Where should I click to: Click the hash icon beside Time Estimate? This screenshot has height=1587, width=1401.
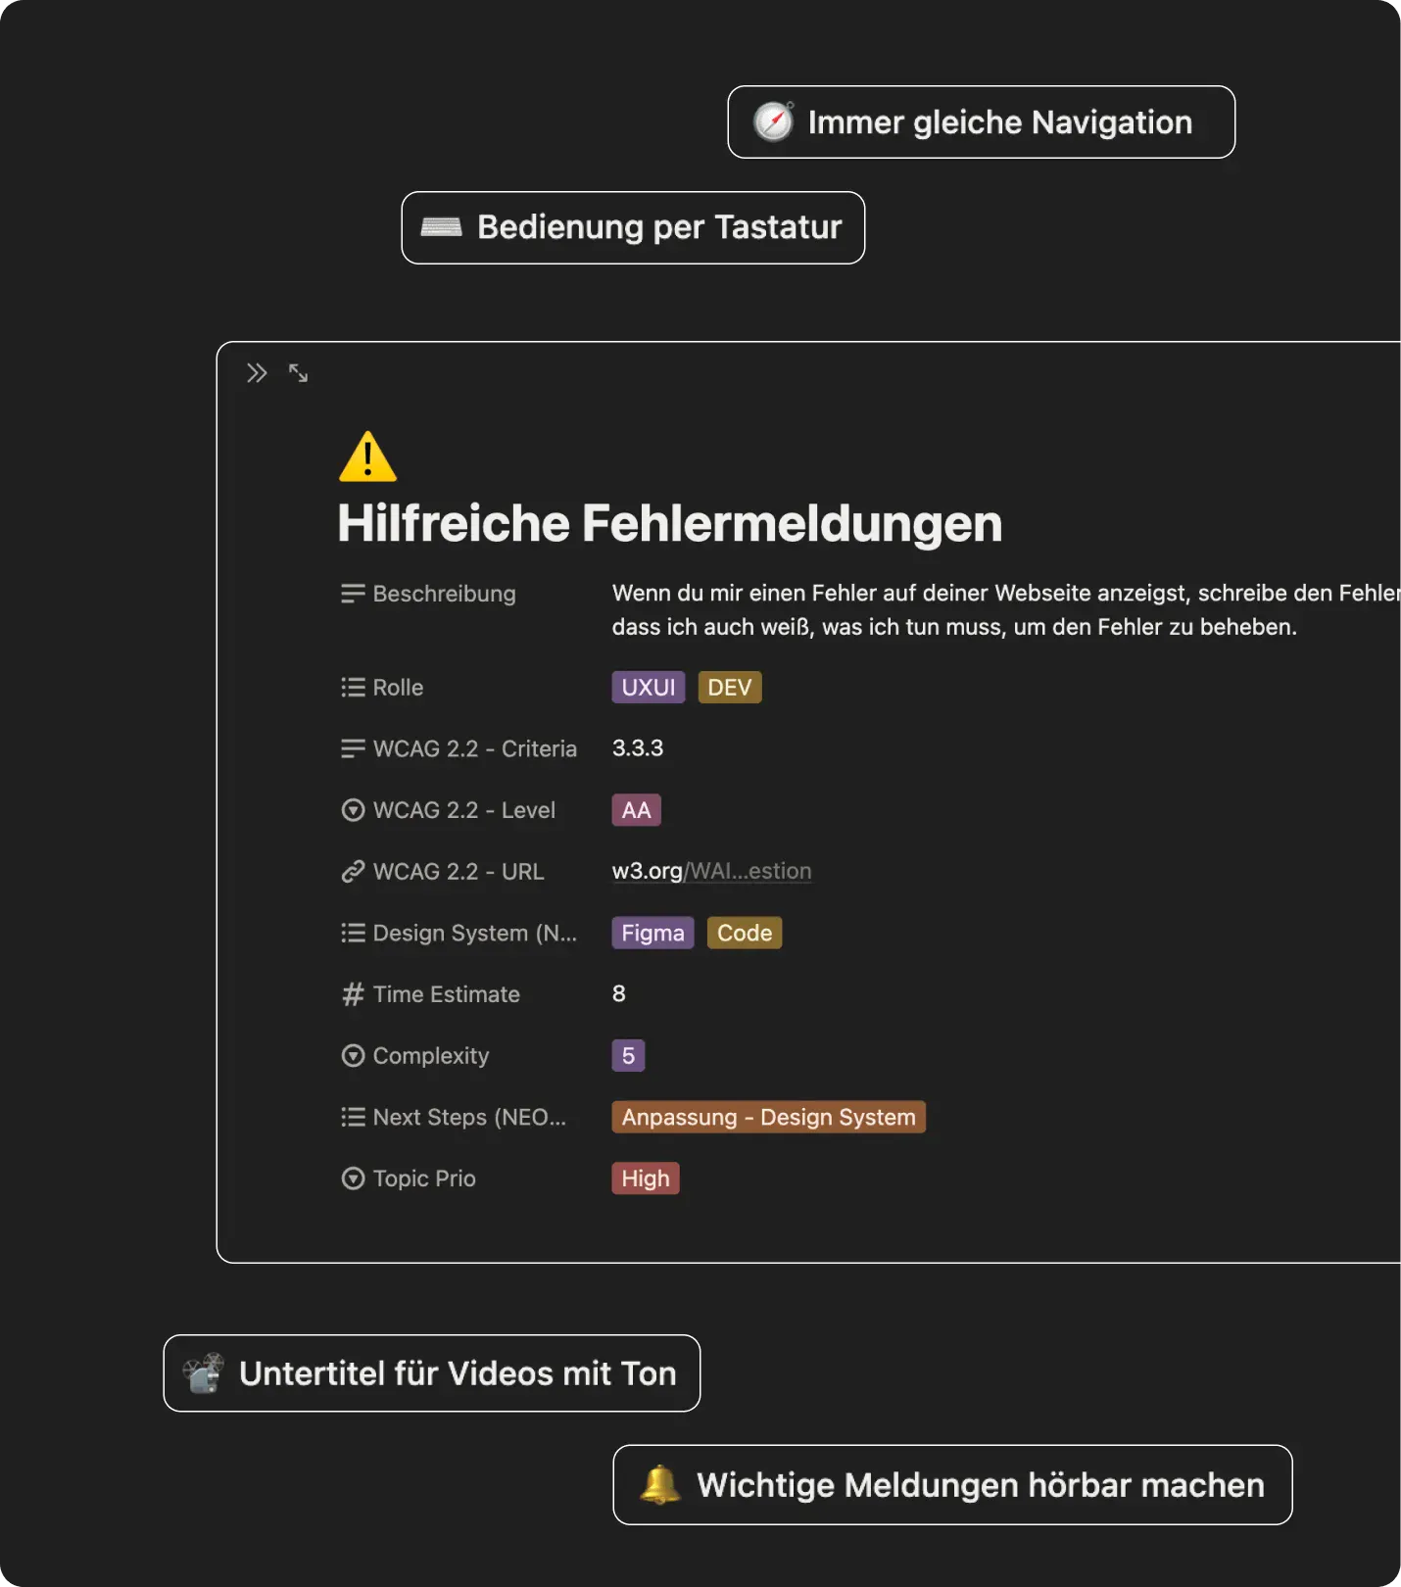(353, 994)
